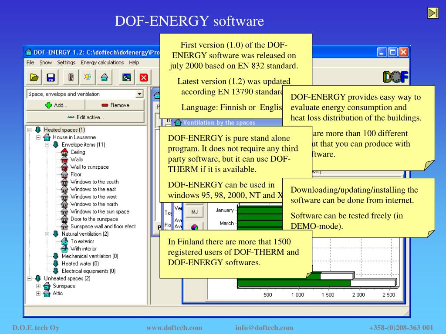Click the MJ units button
446x334 pixels.
(x=194, y=212)
